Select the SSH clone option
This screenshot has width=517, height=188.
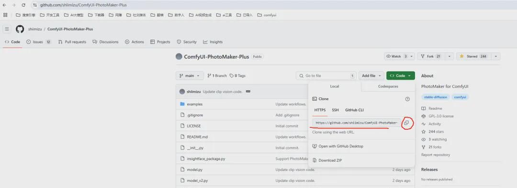[335, 110]
